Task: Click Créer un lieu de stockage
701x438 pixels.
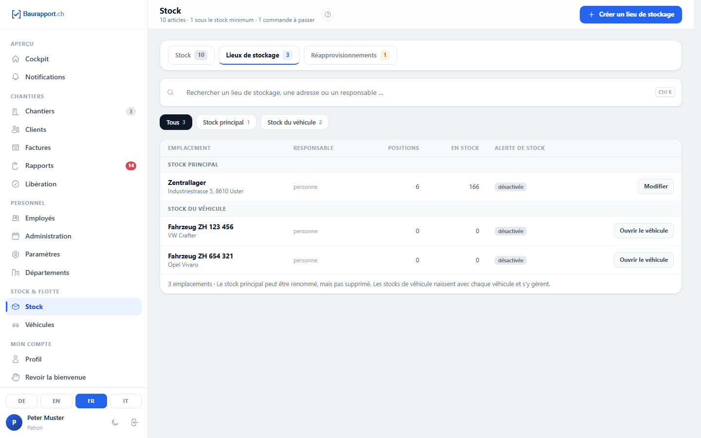Action: pos(631,15)
